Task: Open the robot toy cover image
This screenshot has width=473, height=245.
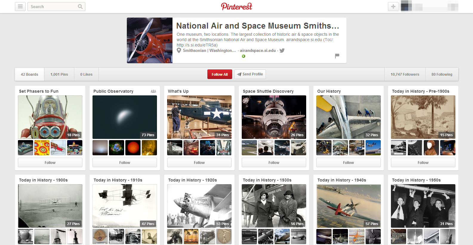Action: click(x=50, y=117)
